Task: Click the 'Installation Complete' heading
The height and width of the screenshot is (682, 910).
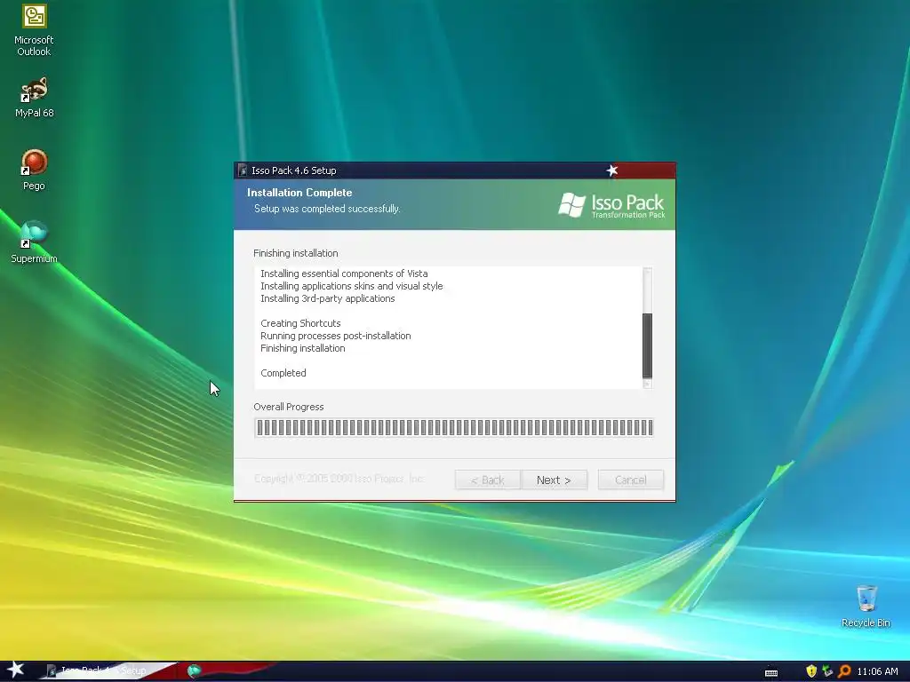Action: [299, 193]
